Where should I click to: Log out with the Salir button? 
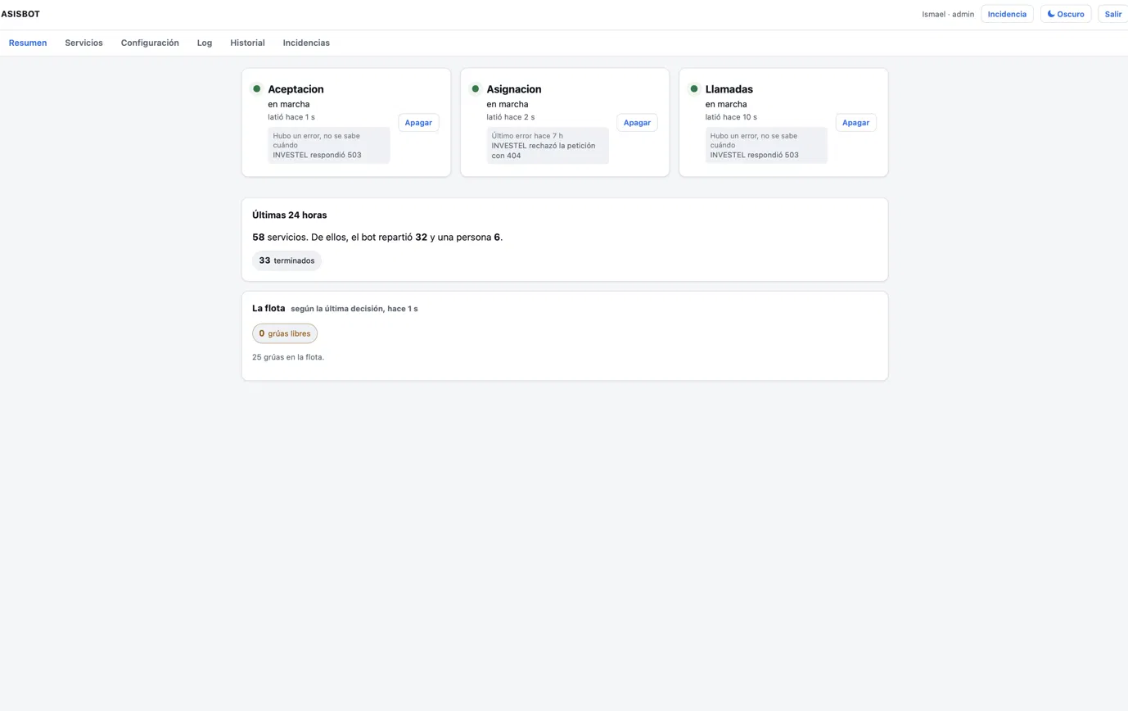(x=1112, y=14)
